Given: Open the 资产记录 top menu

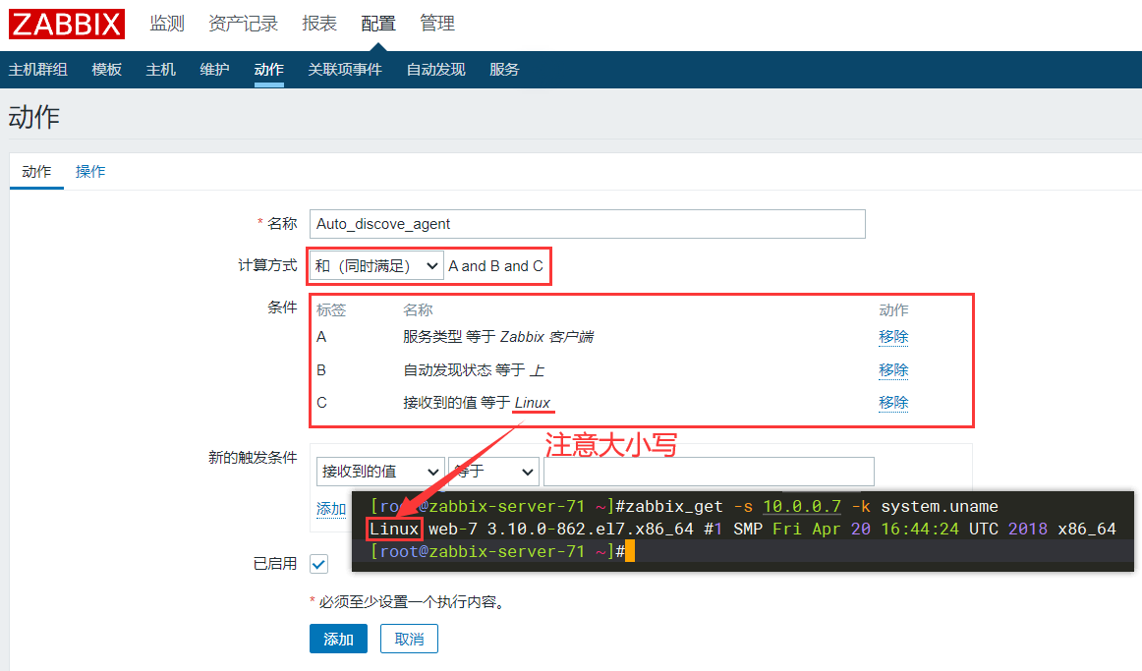Looking at the screenshot, I should (x=244, y=24).
